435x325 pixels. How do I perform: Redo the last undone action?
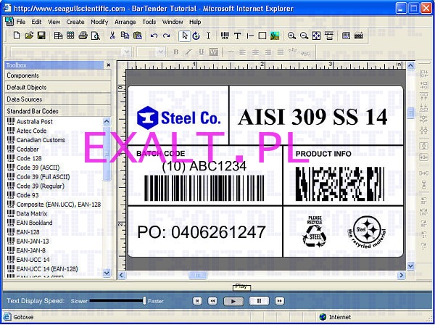pos(166,36)
